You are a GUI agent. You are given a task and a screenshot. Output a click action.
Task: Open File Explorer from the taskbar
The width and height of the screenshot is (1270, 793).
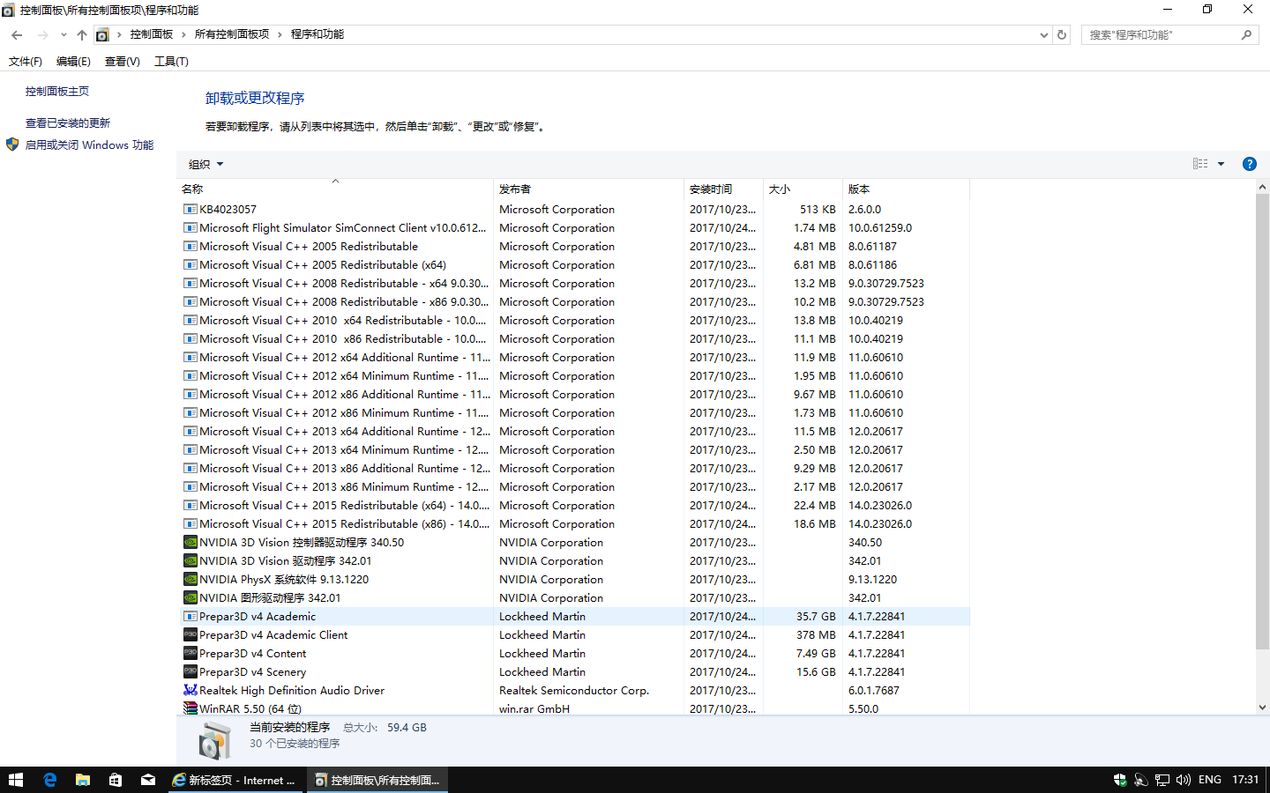(x=82, y=780)
